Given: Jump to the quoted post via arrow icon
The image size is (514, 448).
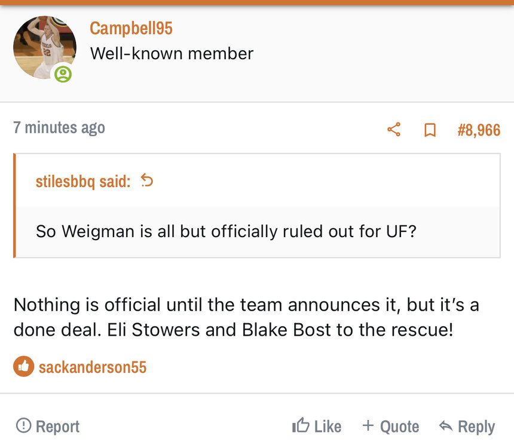Looking at the screenshot, I should [x=146, y=180].
